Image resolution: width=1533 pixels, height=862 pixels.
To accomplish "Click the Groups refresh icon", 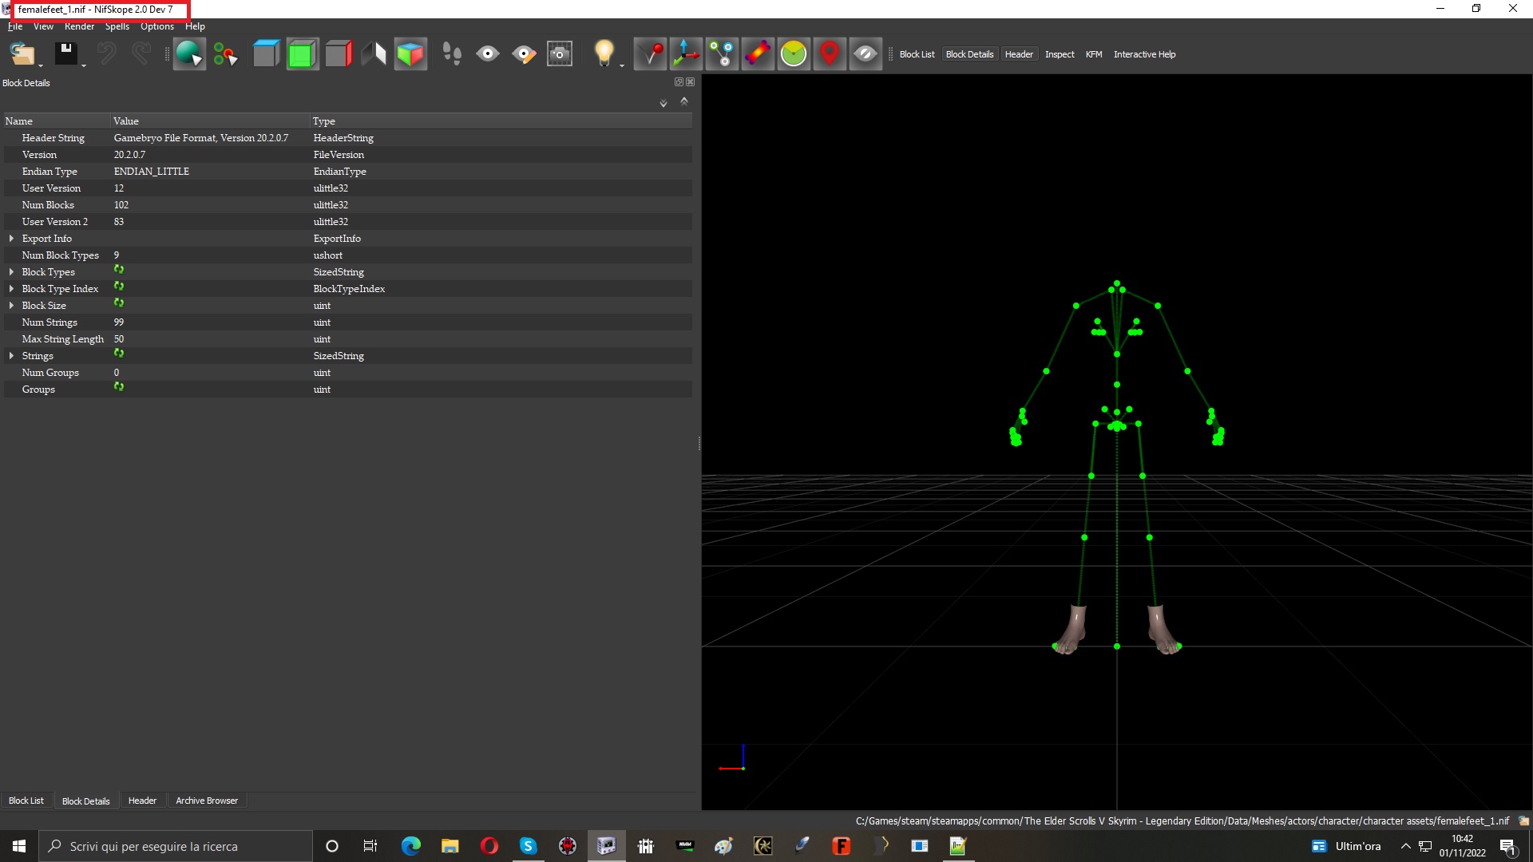I will [x=119, y=387].
